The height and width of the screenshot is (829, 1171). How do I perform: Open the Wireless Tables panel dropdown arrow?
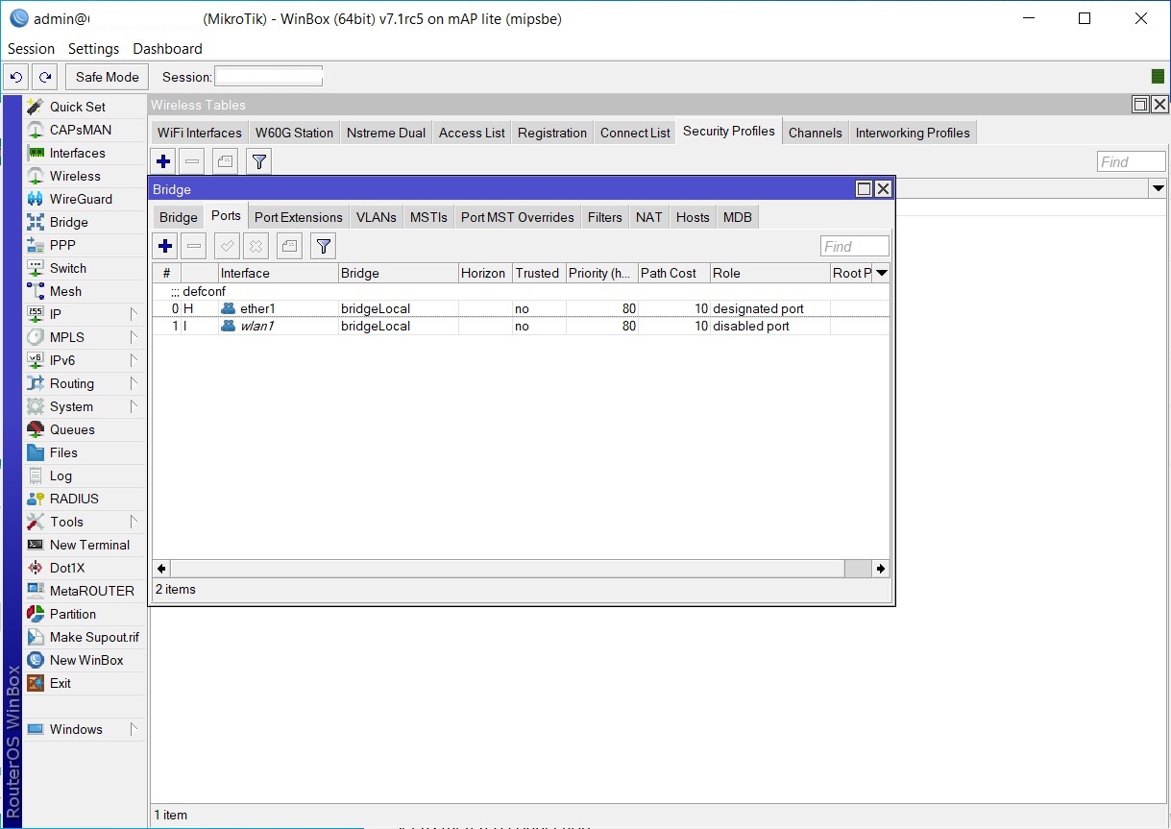pos(1158,188)
